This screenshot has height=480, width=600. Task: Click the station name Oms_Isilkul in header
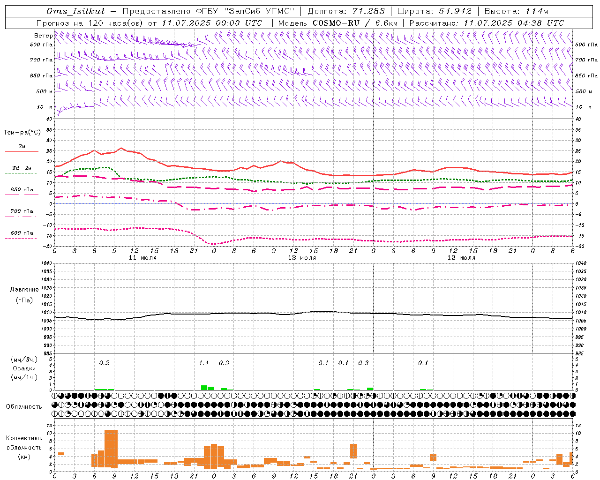(75, 11)
